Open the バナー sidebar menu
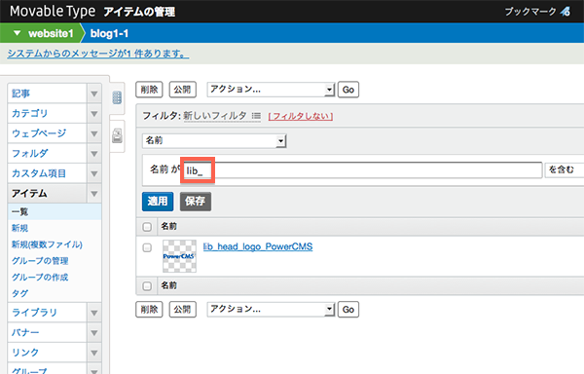Screen dimensions: 584x374 [48, 333]
